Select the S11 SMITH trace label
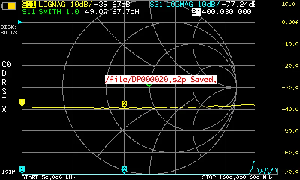This screenshot has height=180, width=300. [x=51, y=12]
